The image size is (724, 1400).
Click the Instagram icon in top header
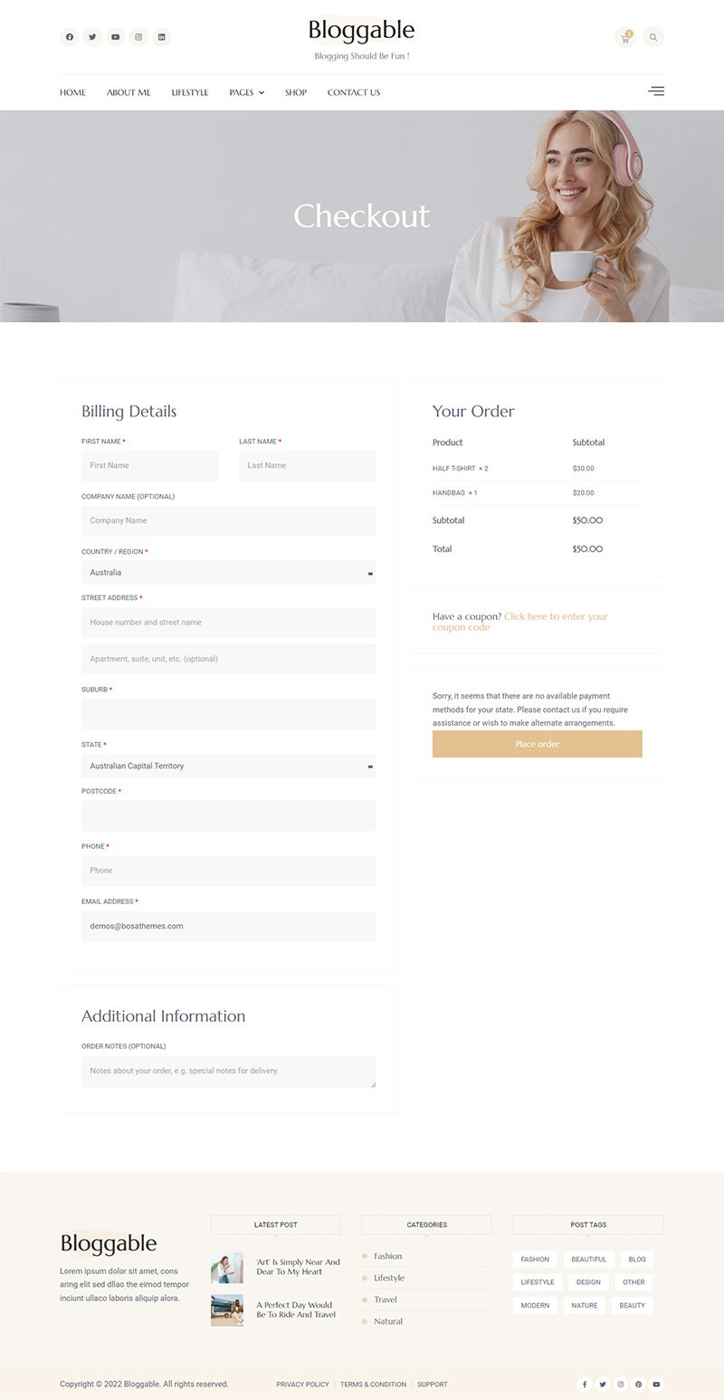[x=138, y=37]
